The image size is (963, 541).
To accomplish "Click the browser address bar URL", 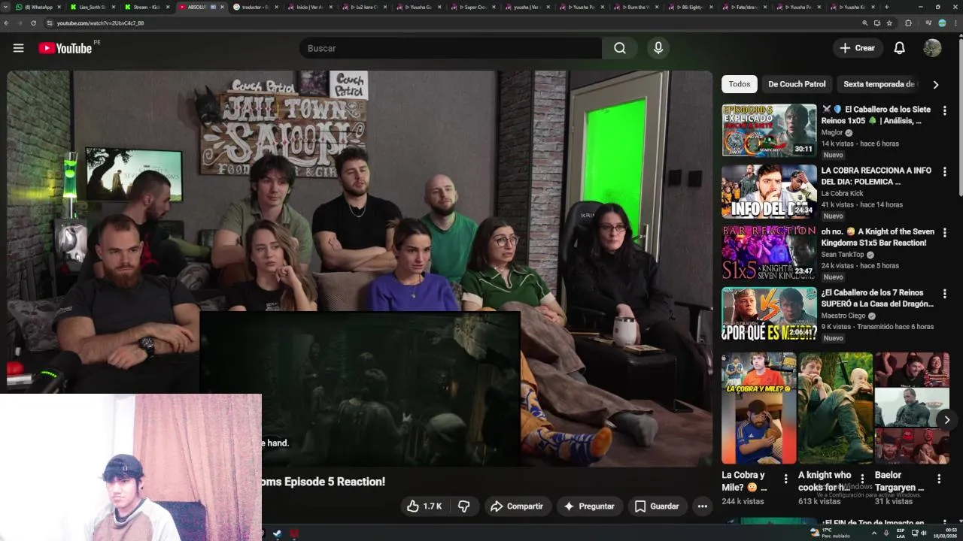I will [x=100, y=23].
